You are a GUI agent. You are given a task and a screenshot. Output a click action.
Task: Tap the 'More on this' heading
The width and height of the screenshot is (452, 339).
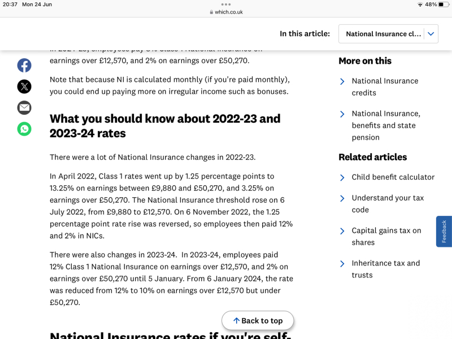point(365,61)
